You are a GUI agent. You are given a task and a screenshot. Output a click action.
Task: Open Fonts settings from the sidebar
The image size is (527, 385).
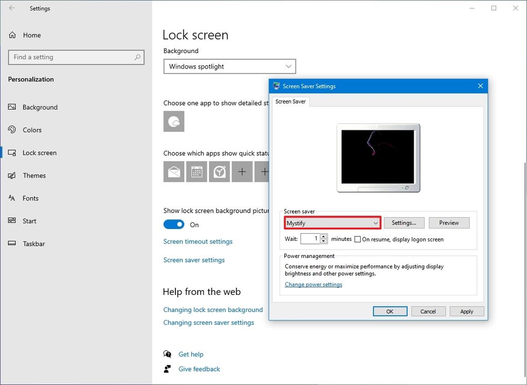pos(30,198)
